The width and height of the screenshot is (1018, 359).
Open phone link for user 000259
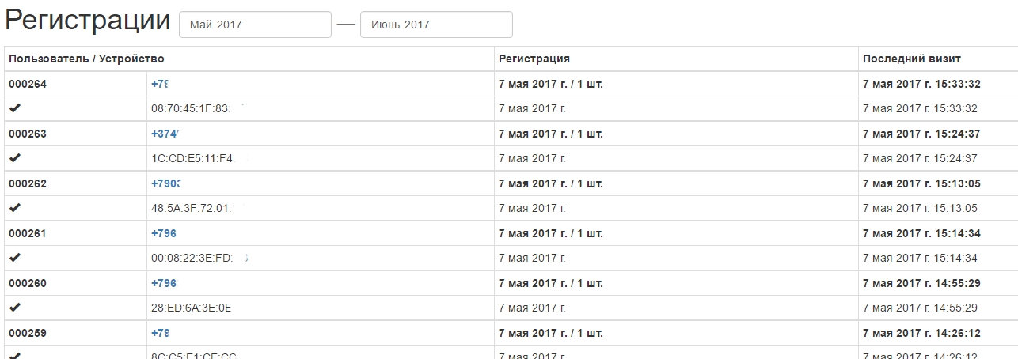pyautogui.click(x=160, y=333)
